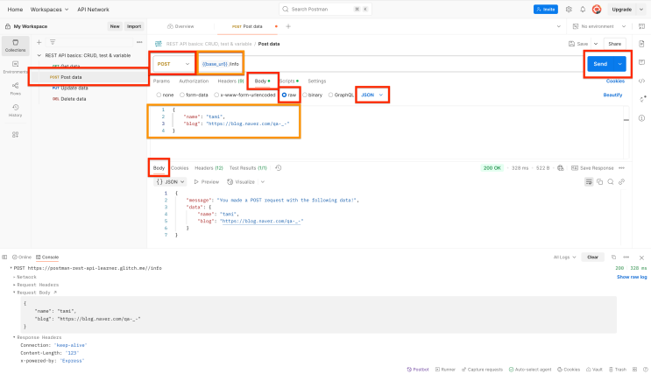The height and width of the screenshot is (374, 651).
Task: Expand the Network section in the console
Action: coord(14,277)
